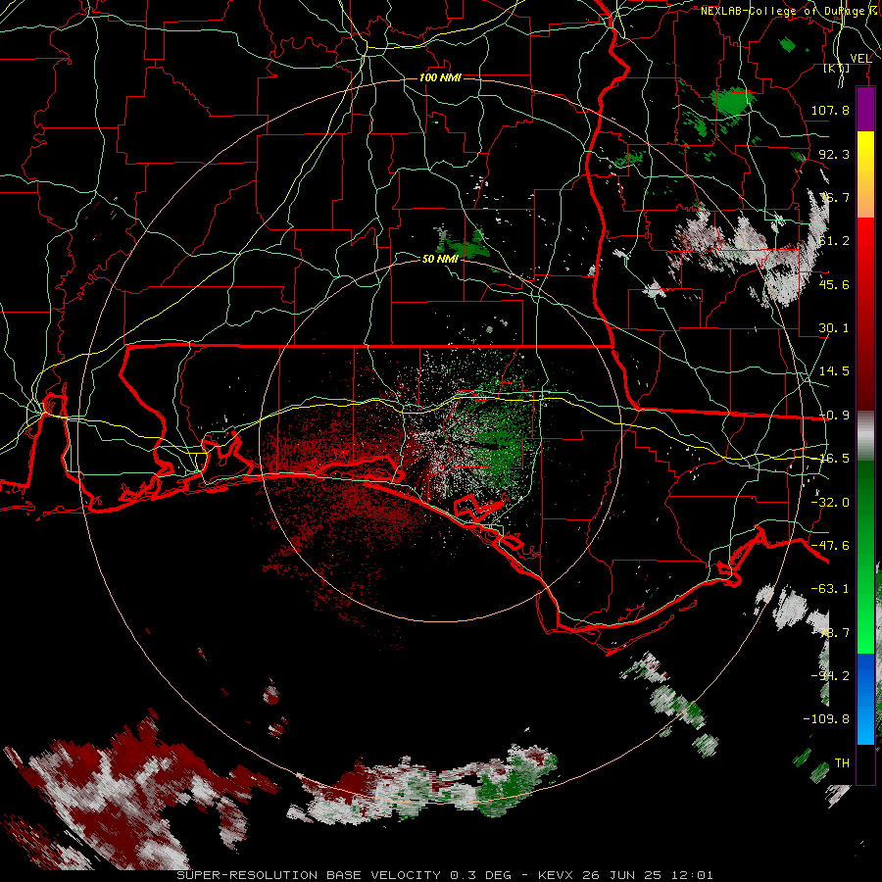The height and width of the screenshot is (882, 882).
Task: Click the TH label on the legend
Action: pos(842,763)
